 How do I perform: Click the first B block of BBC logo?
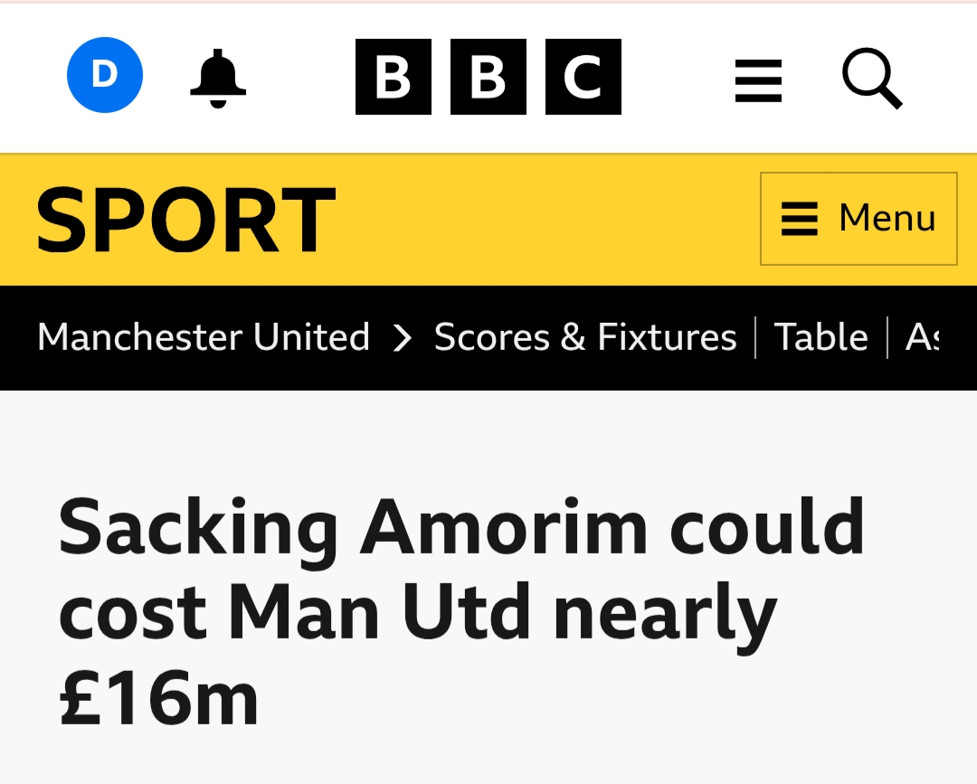click(394, 77)
